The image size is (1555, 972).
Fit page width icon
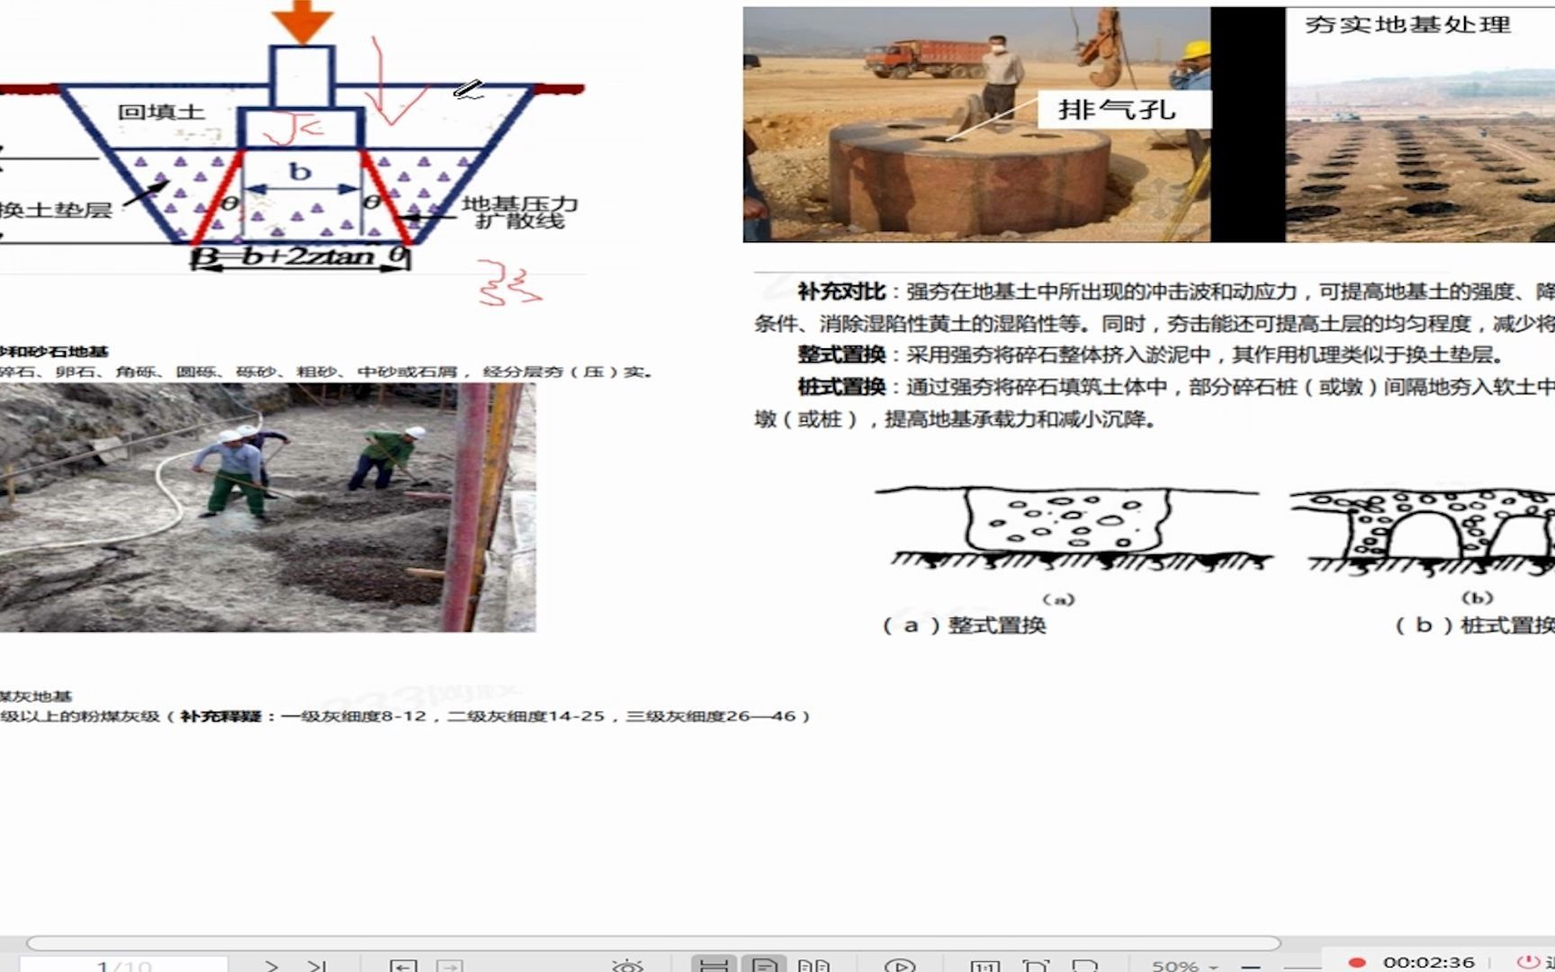click(1084, 966)
